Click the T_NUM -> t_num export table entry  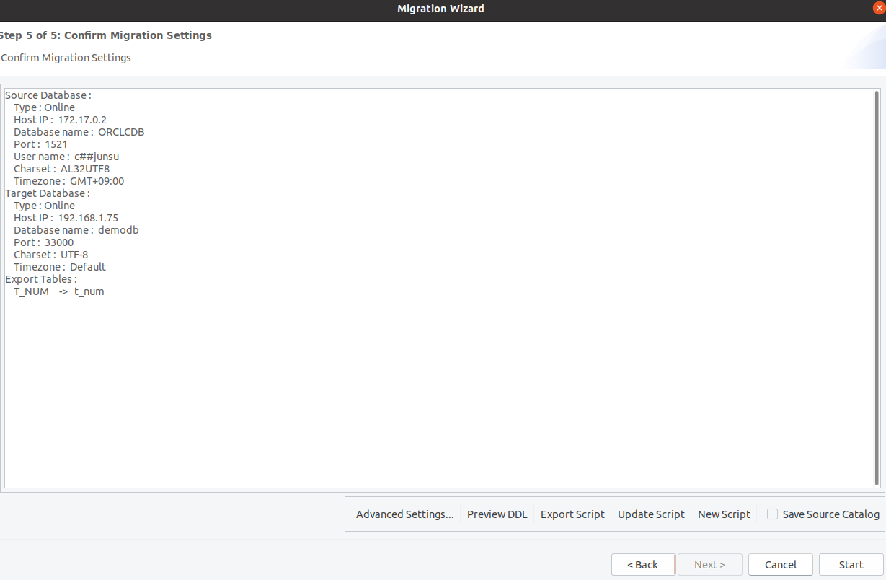pos(58,291)
